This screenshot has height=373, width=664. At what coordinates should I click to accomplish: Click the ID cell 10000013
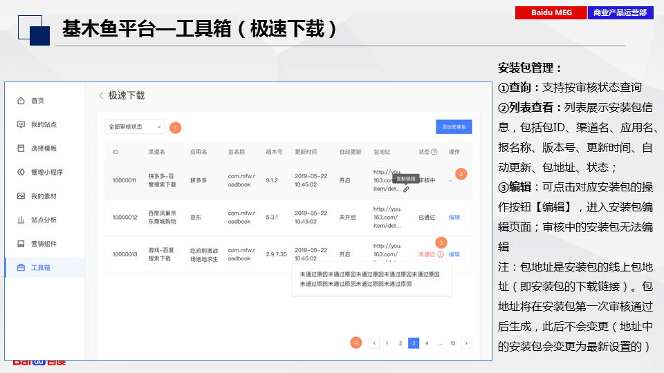pos(125,254)
